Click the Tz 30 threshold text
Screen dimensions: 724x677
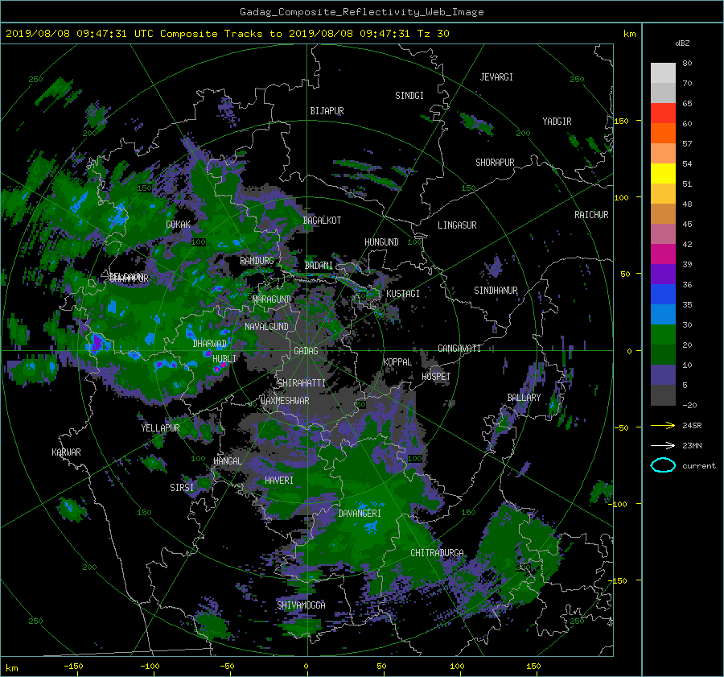click(433, 34)
